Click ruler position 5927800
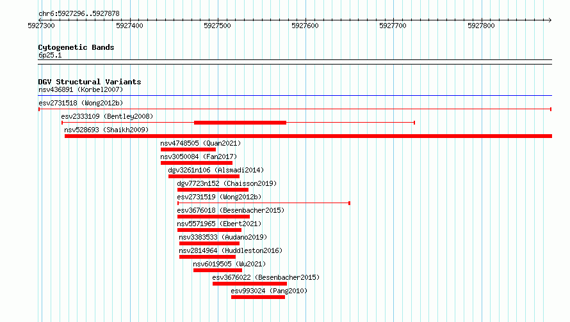This screenshot has width=570, height=322. pyautogui.click(x=481, y=26)
